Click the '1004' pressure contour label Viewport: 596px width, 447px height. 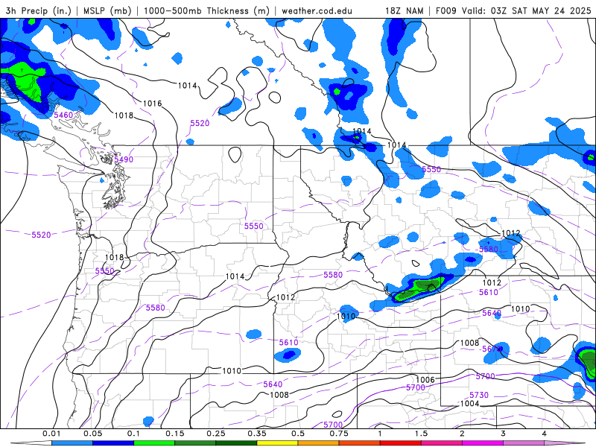(x=470, y=403)
